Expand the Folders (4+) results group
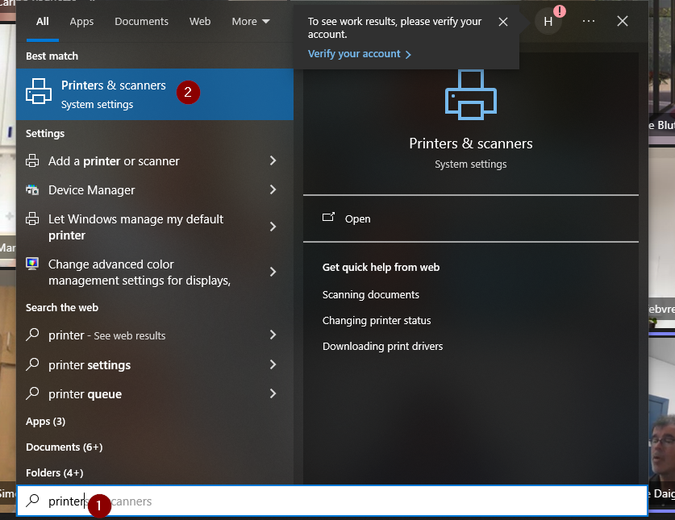The image size is (675, 520). [x=55, y=473]
